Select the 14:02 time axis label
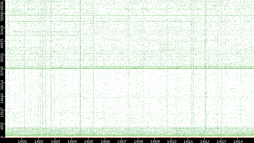254x143 pixels. click(x=39, y=141)
